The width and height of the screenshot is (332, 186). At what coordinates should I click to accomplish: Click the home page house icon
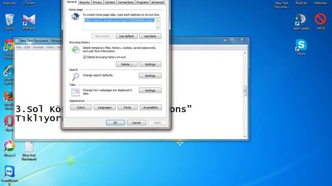(75, 17)
